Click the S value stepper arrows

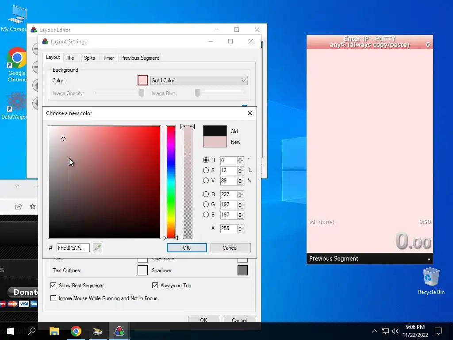tap(240, 170)
